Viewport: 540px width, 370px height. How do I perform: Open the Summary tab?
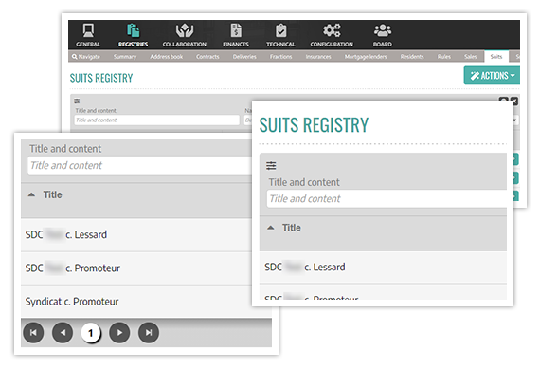(x=125, y=57)
